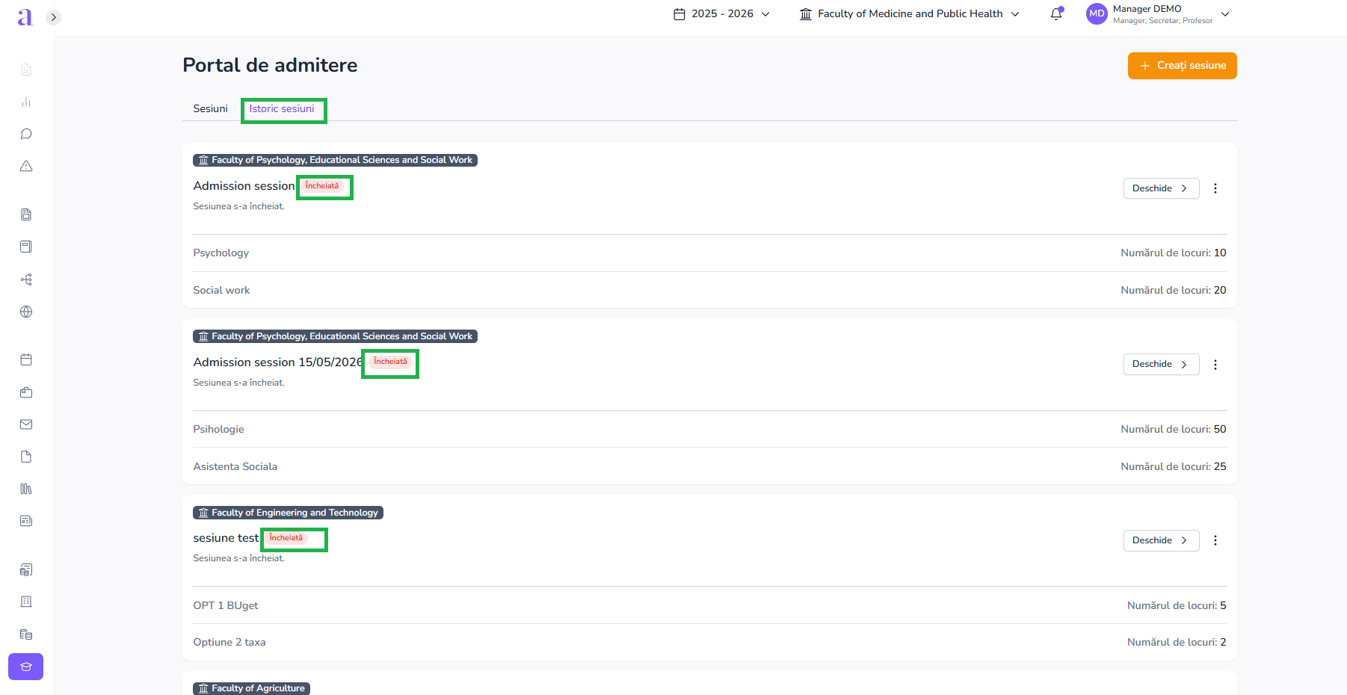Click 'Numărul de locuri: 50' text
The image size is (1347, 695).
[1174, 430]
